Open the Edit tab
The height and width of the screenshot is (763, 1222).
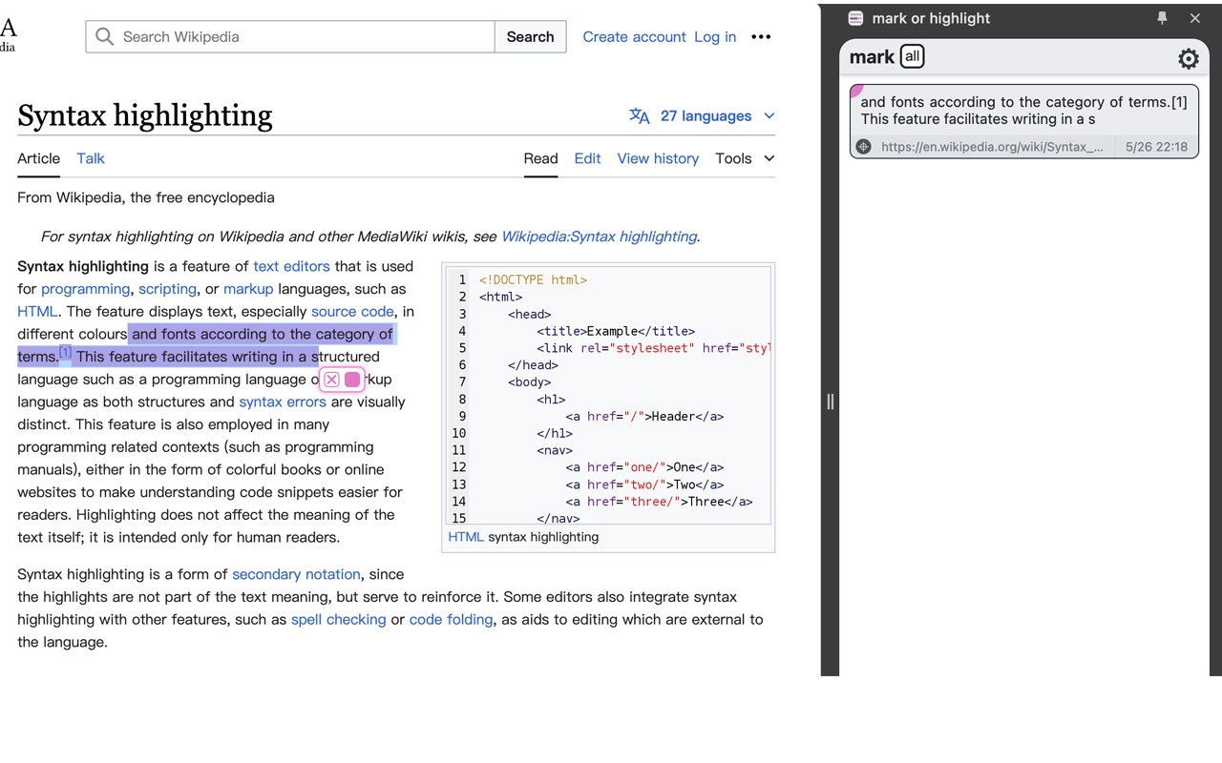587,158
